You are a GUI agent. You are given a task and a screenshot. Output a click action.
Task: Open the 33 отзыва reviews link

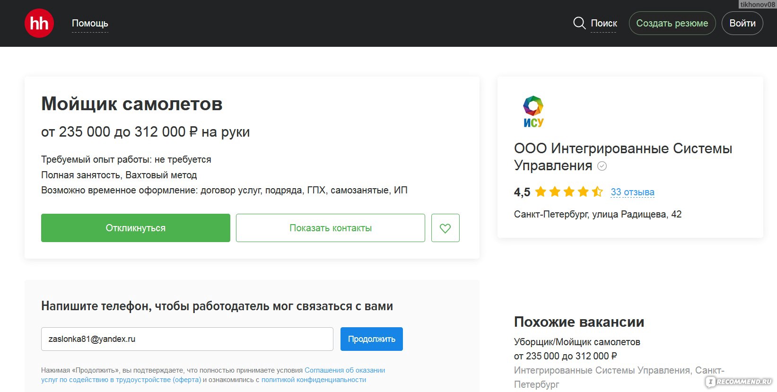[632, 192]
